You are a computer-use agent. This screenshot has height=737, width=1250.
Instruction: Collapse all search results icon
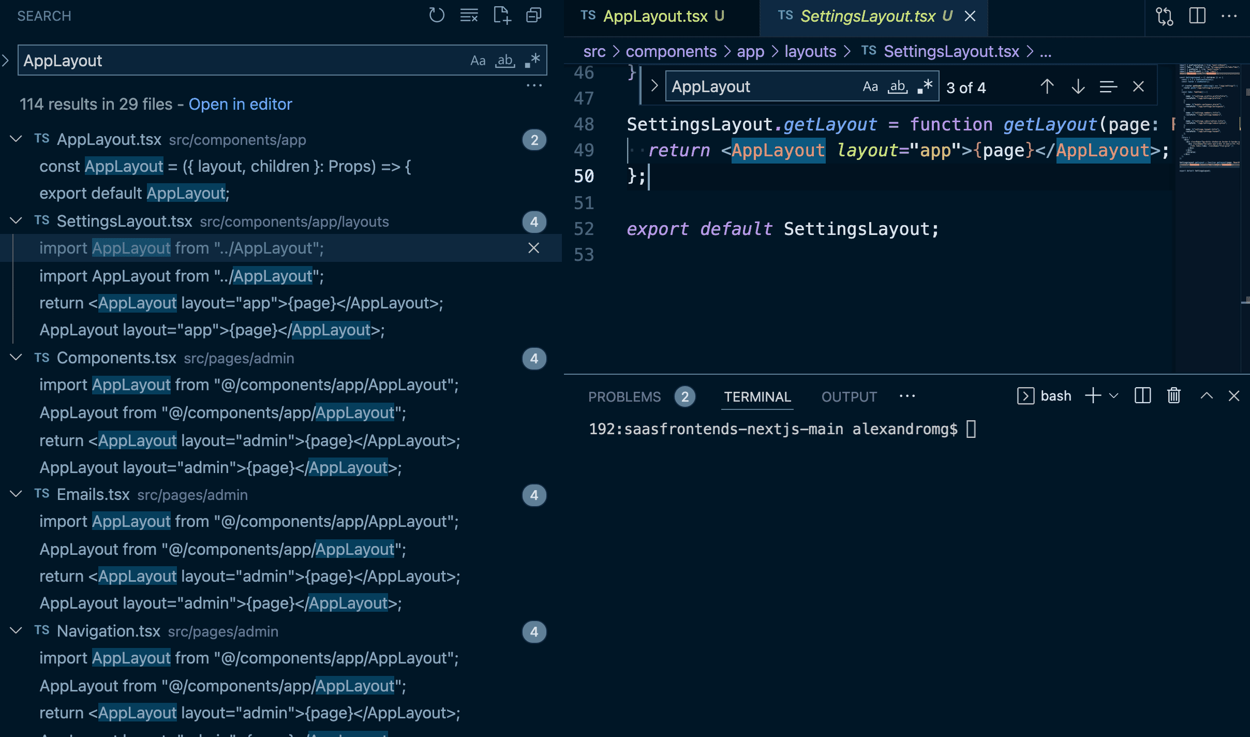click(x=533, y=16)
